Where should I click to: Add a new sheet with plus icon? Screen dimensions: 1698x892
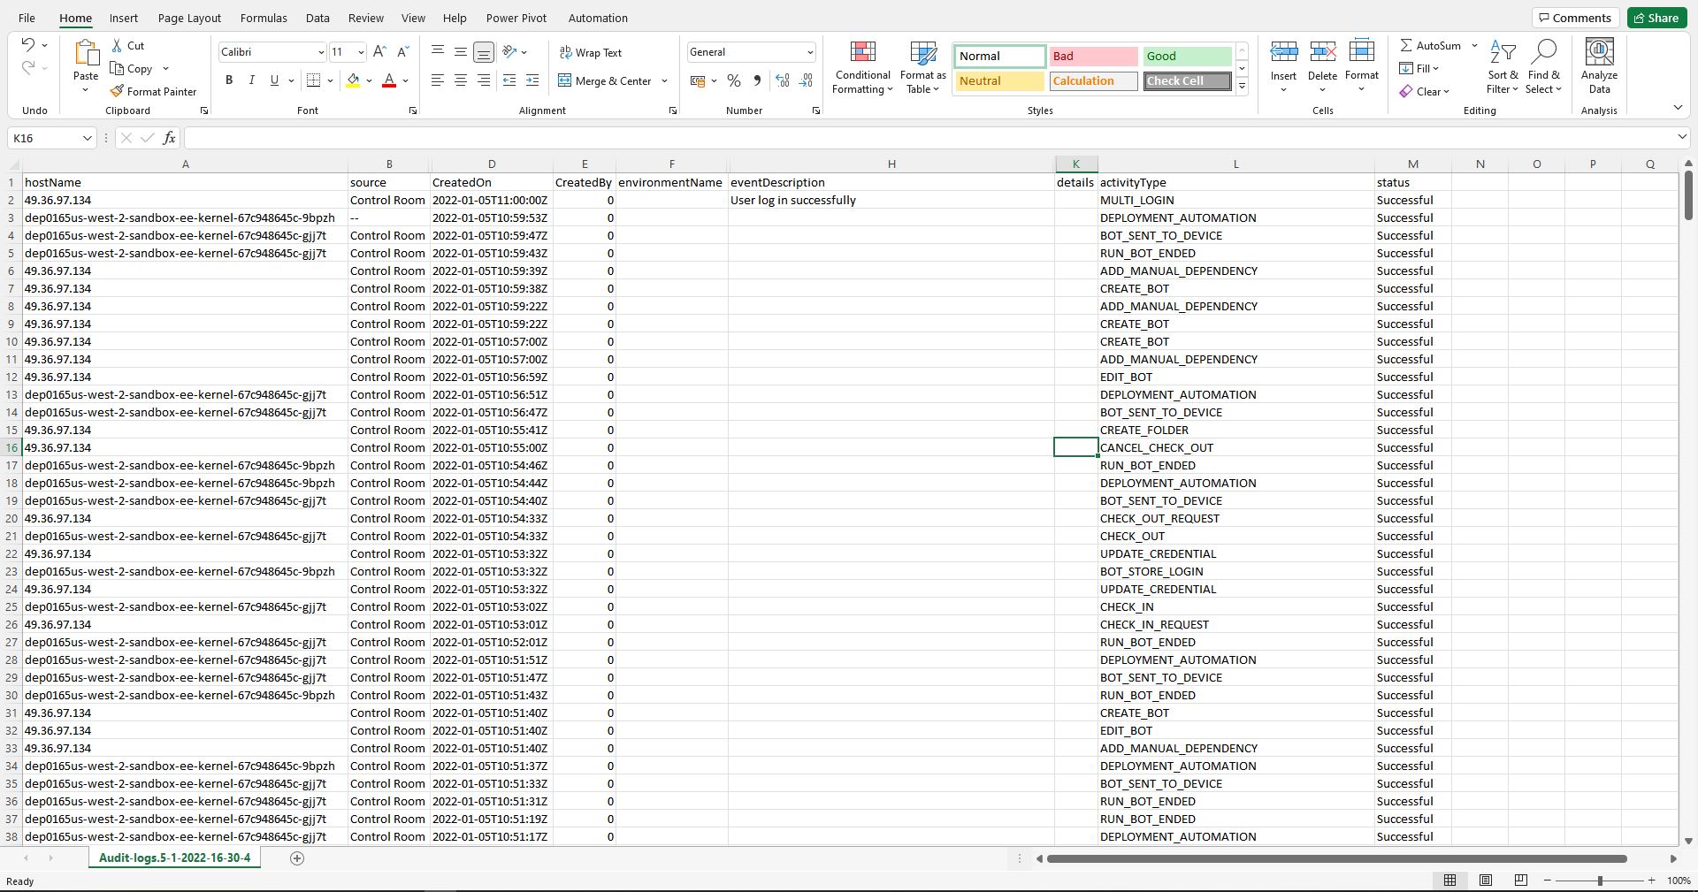(297, 858)
